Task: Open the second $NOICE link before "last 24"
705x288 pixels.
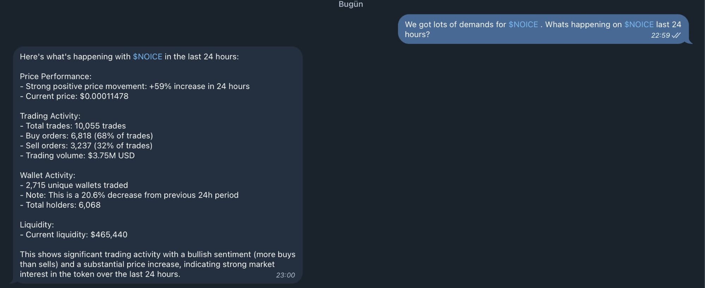Action: 639,25
